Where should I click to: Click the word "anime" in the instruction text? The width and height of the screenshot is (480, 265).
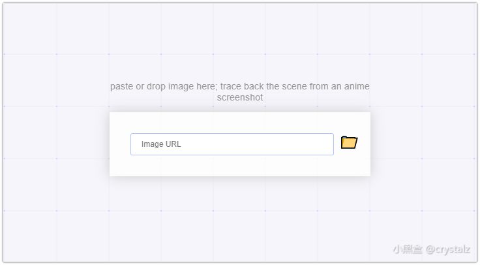coord(356,86)
